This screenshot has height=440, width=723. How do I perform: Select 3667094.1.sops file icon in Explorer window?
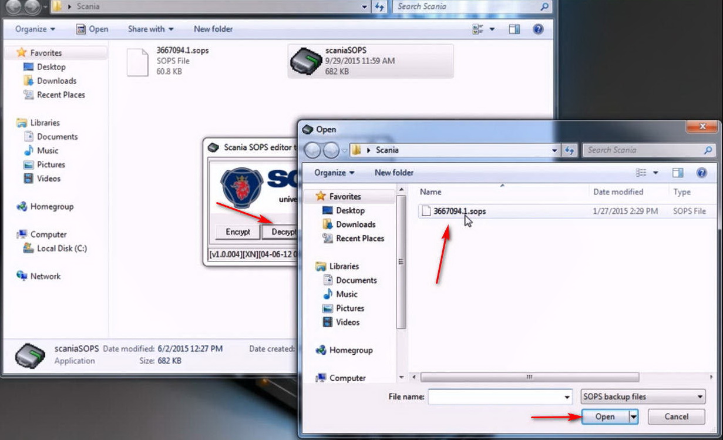137,61
